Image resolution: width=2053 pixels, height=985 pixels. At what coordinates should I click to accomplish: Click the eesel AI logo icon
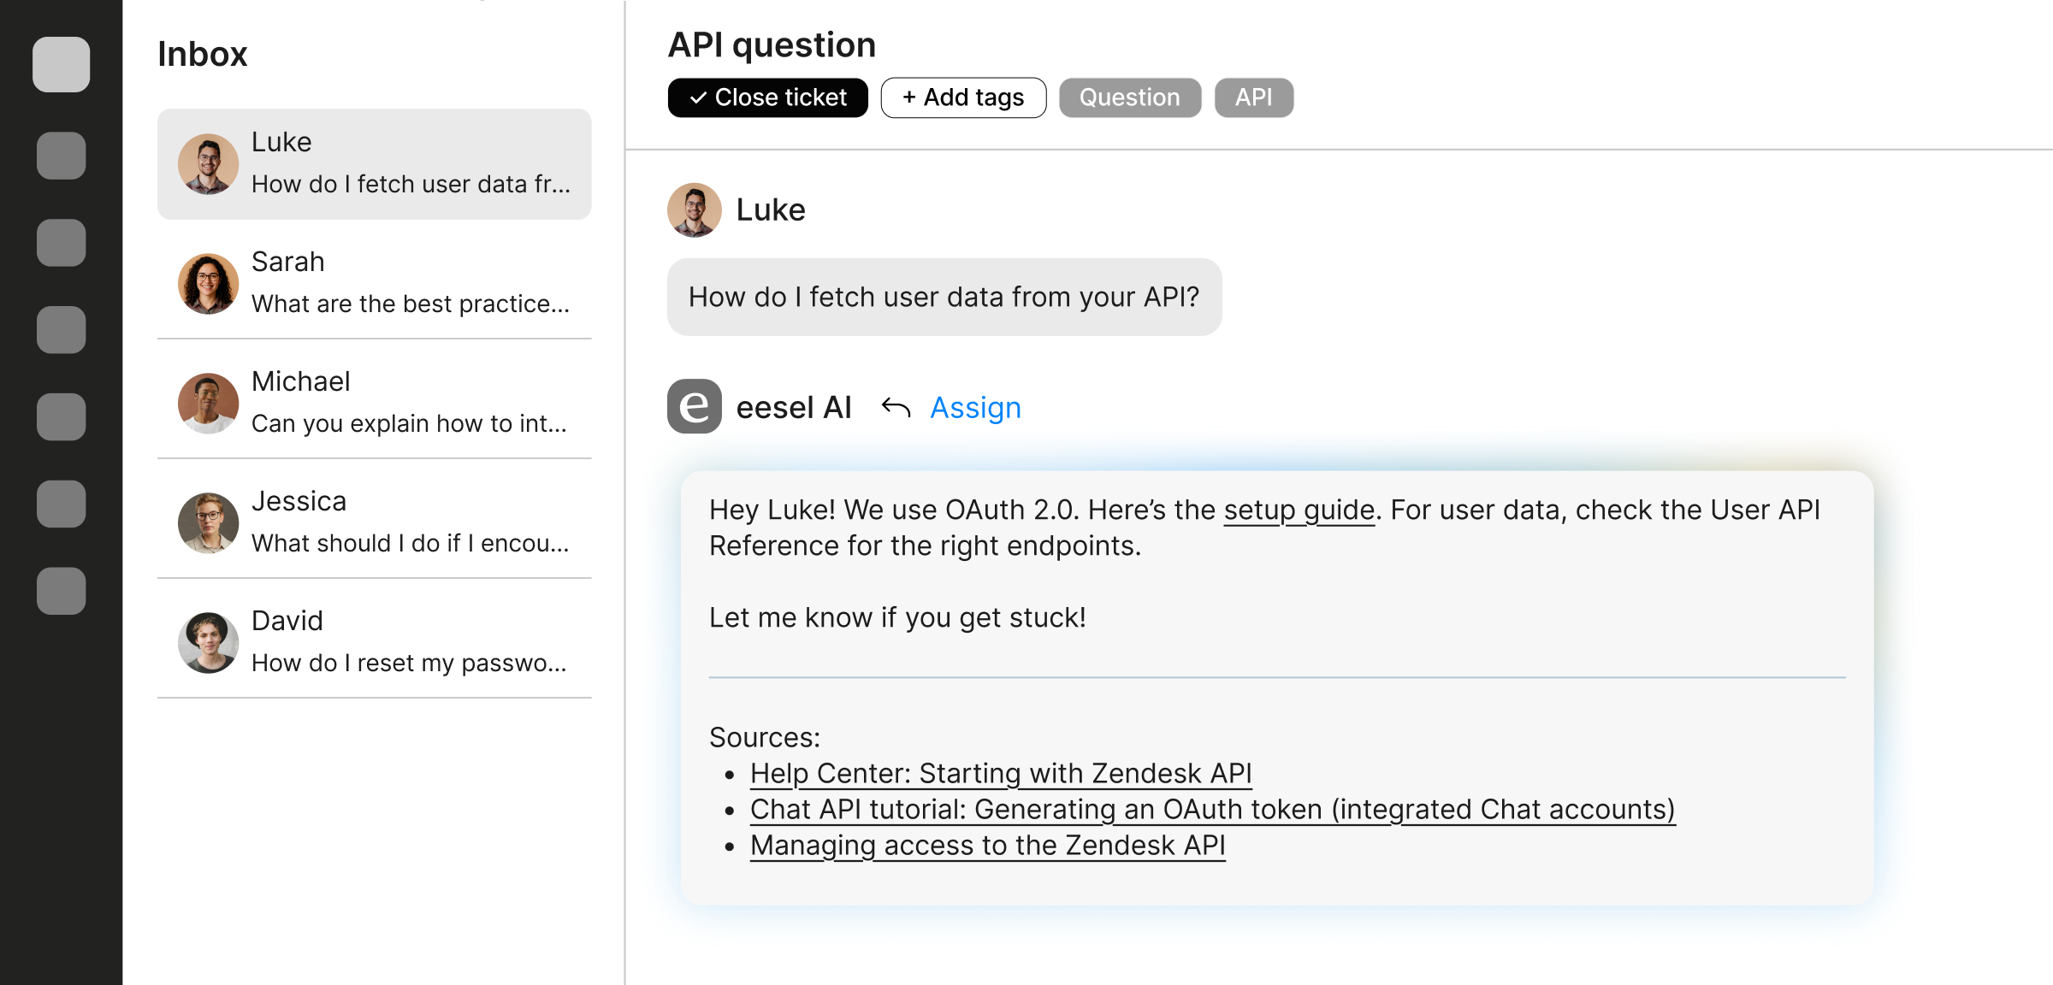694,407
